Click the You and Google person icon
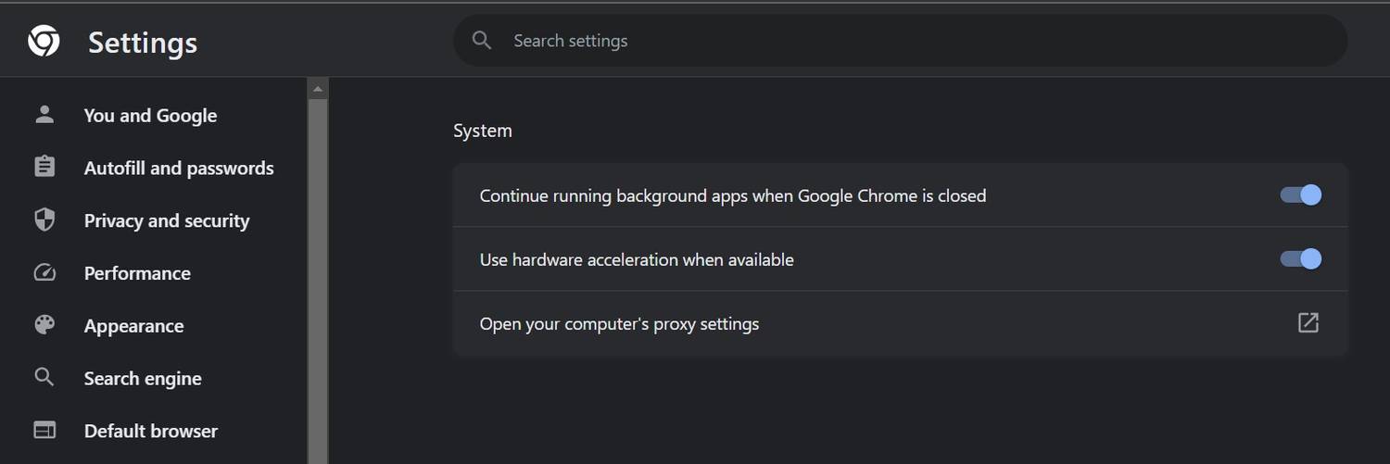 pos(44,115)
